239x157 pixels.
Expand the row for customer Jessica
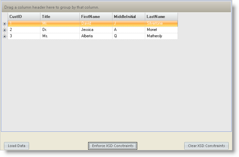click(x=5, y=30)
